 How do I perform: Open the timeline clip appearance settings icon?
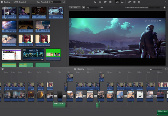point(166,69)
